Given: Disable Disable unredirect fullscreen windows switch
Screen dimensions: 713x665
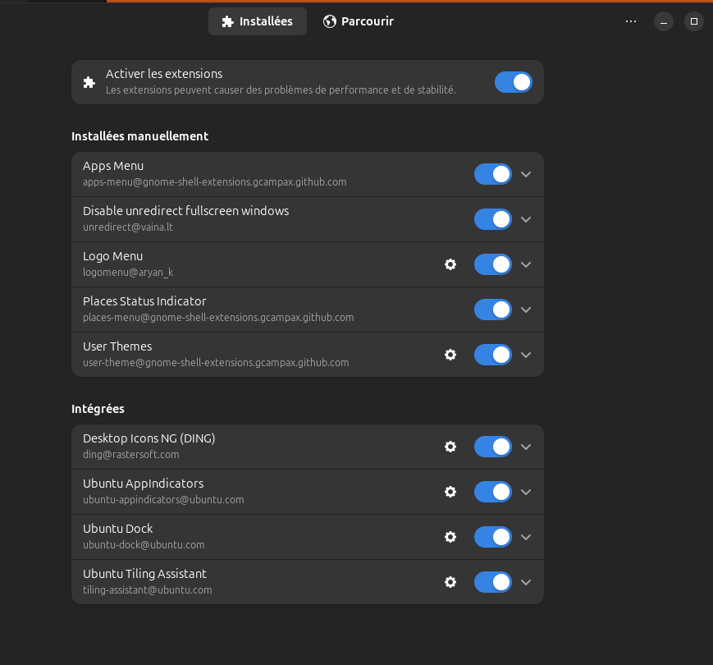Looking at the screenshot, I should (x=493, y=219).
